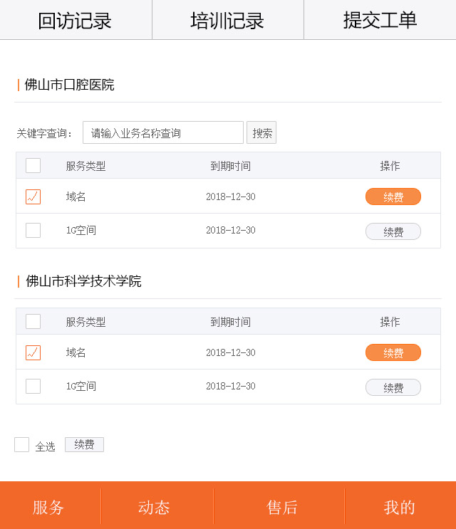This screenshot has width=456, height=529.
Task: Open 服务 in the bottom navigation
Action: coord(48,507)
